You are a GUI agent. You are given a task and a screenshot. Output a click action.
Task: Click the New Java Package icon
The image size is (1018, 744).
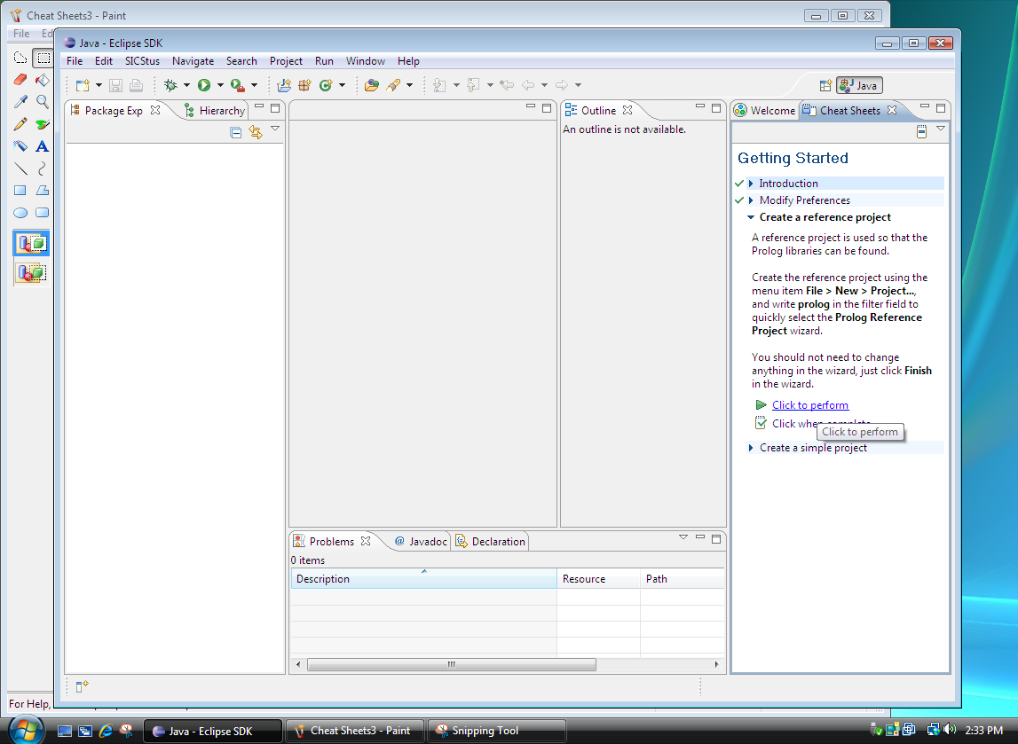[x=304, y=85]
